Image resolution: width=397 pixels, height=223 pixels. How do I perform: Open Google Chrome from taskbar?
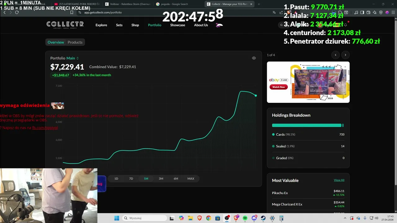pos(208,218)
